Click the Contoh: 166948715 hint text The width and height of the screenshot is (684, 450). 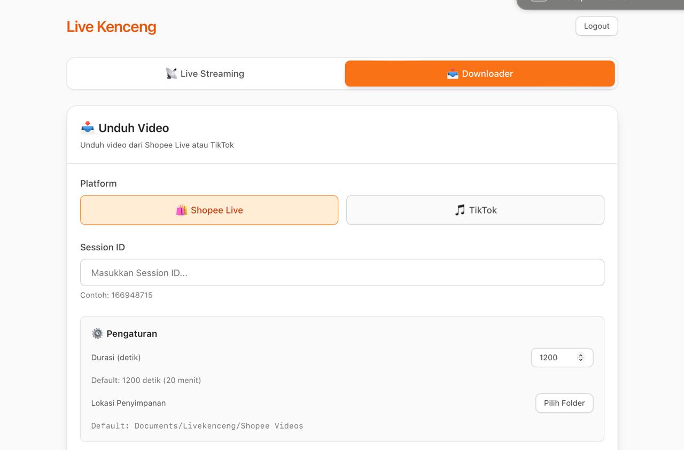coord(116,295)
